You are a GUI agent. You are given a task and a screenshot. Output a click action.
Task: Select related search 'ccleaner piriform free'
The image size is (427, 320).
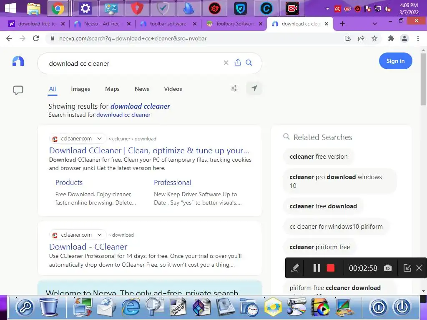point(320,247)
